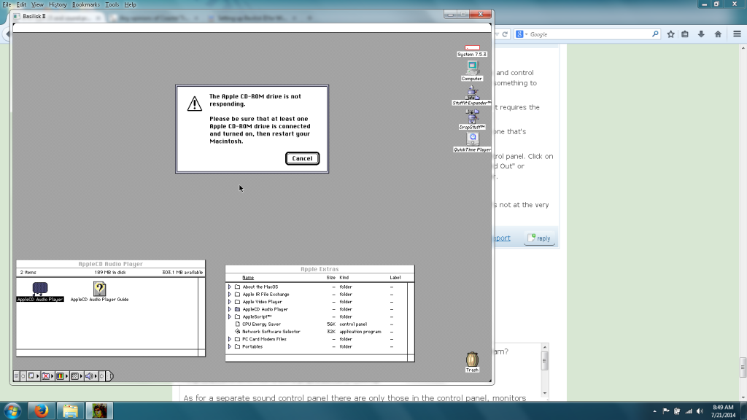Screen dimensions: 747x420
Task: Switch to Basilisk II taskbar button
Action: [x=99, y=411]
